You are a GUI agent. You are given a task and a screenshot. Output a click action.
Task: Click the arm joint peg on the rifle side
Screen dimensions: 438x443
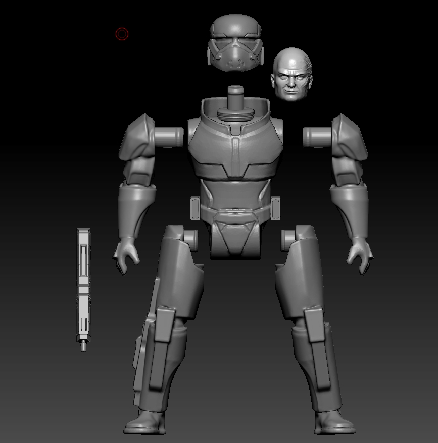[169, 137]
